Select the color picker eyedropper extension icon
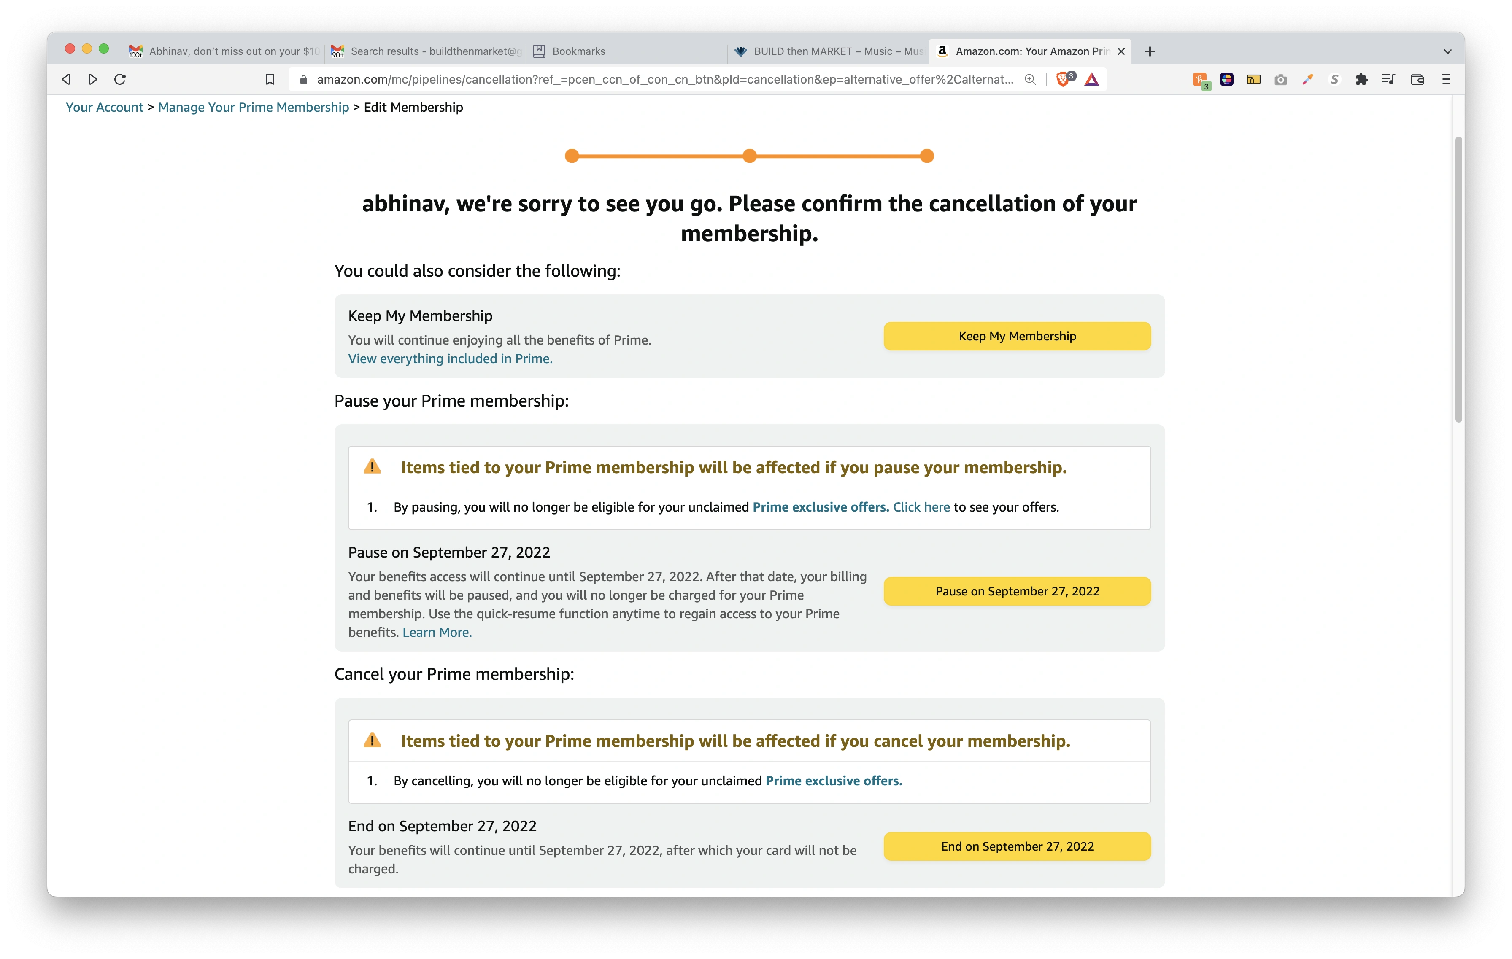1512x959 pixels. coord(1308,79)
